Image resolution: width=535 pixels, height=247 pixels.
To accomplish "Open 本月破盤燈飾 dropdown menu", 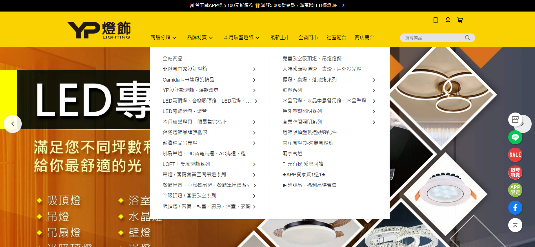I will coord(241,37).
